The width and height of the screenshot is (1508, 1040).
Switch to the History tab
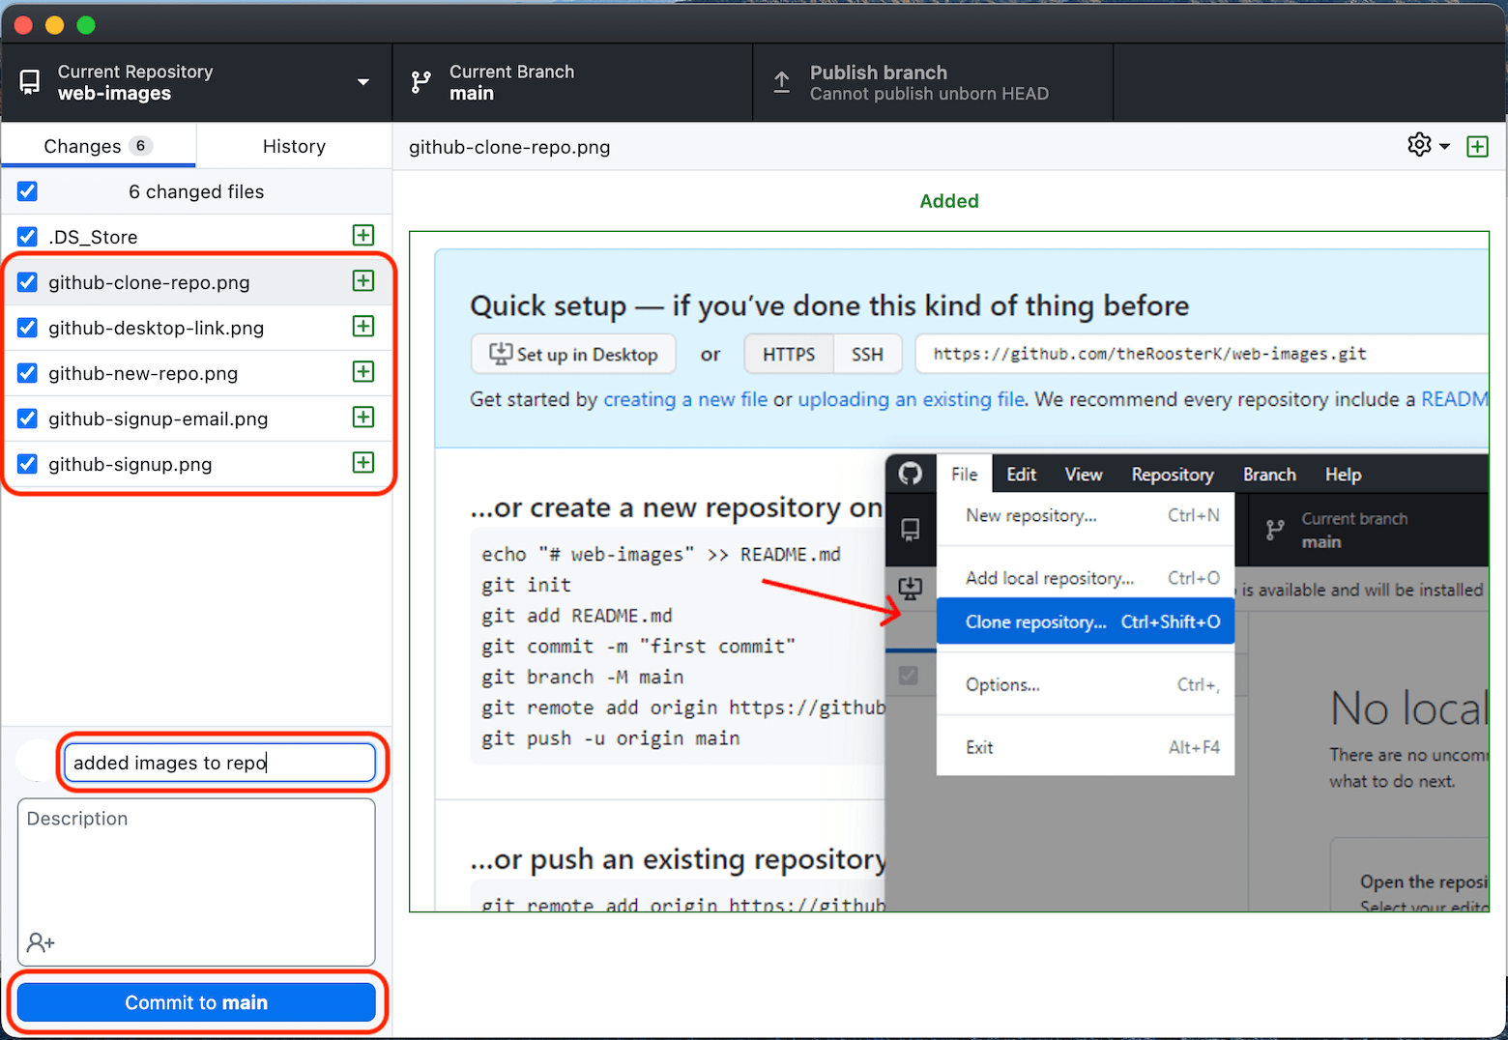294,146
